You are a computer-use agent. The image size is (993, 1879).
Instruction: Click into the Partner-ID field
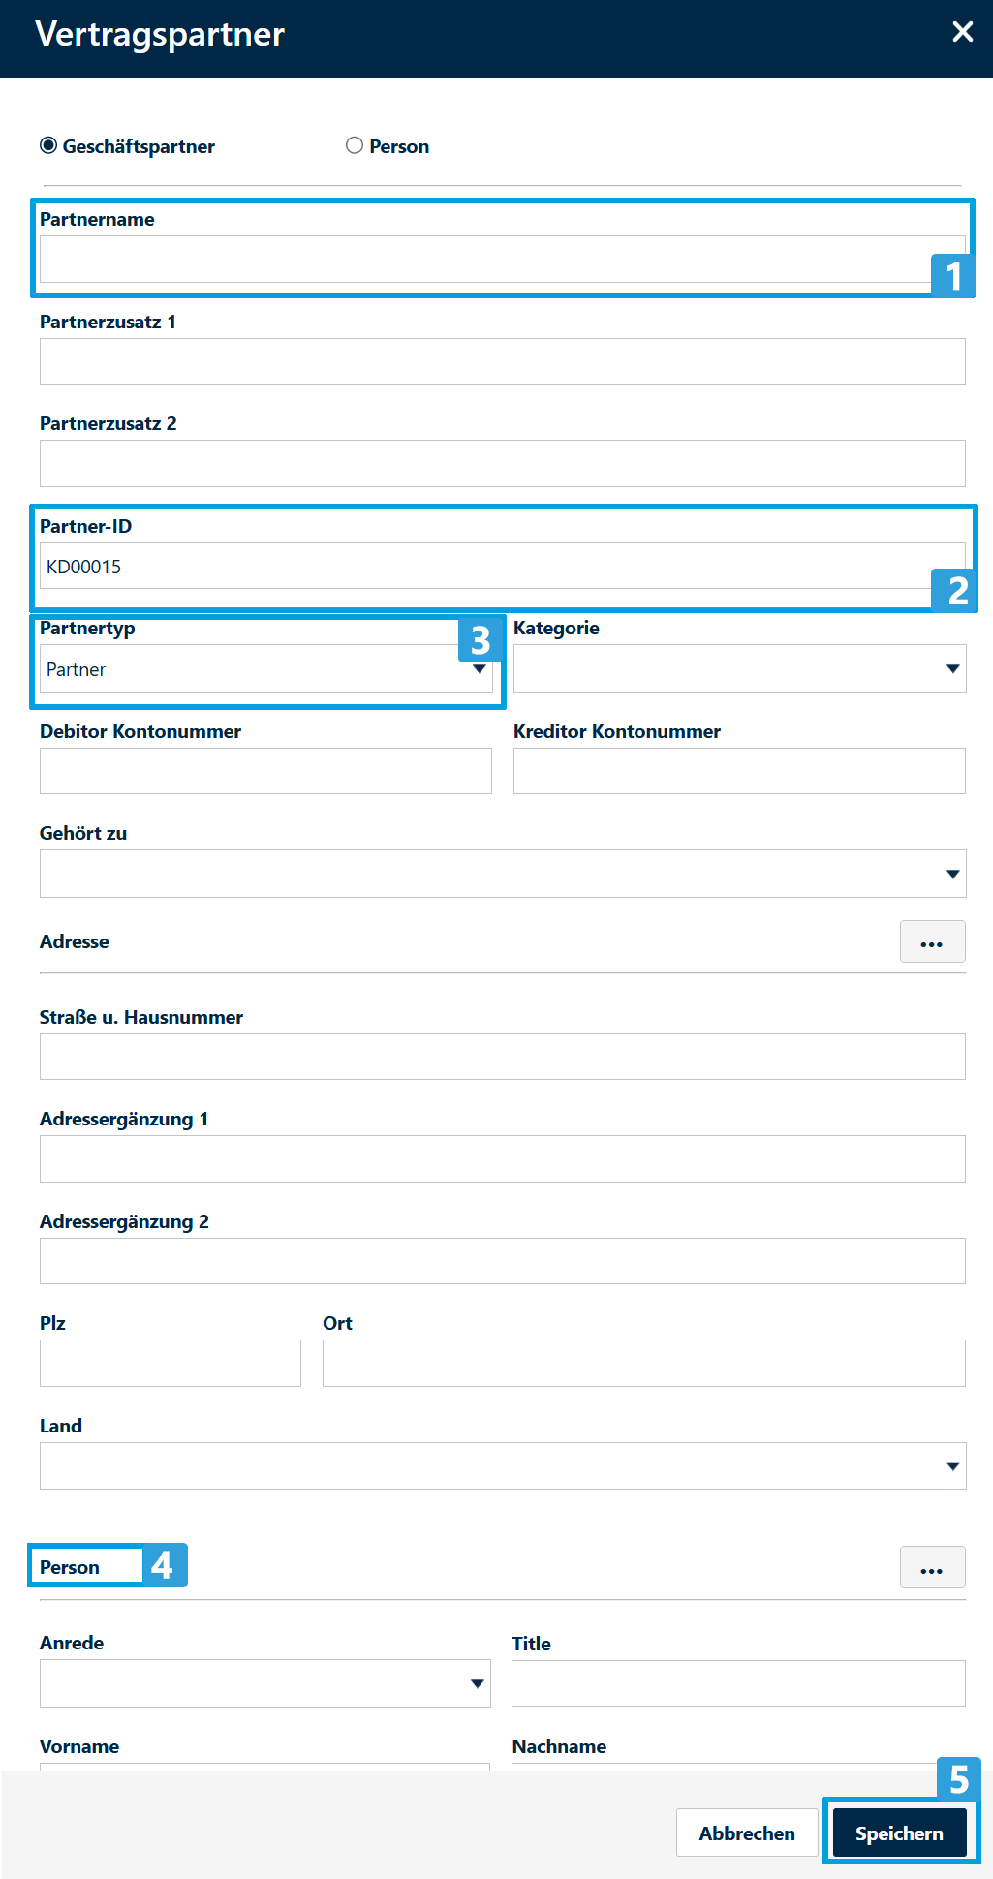click(x=484, y=567)
